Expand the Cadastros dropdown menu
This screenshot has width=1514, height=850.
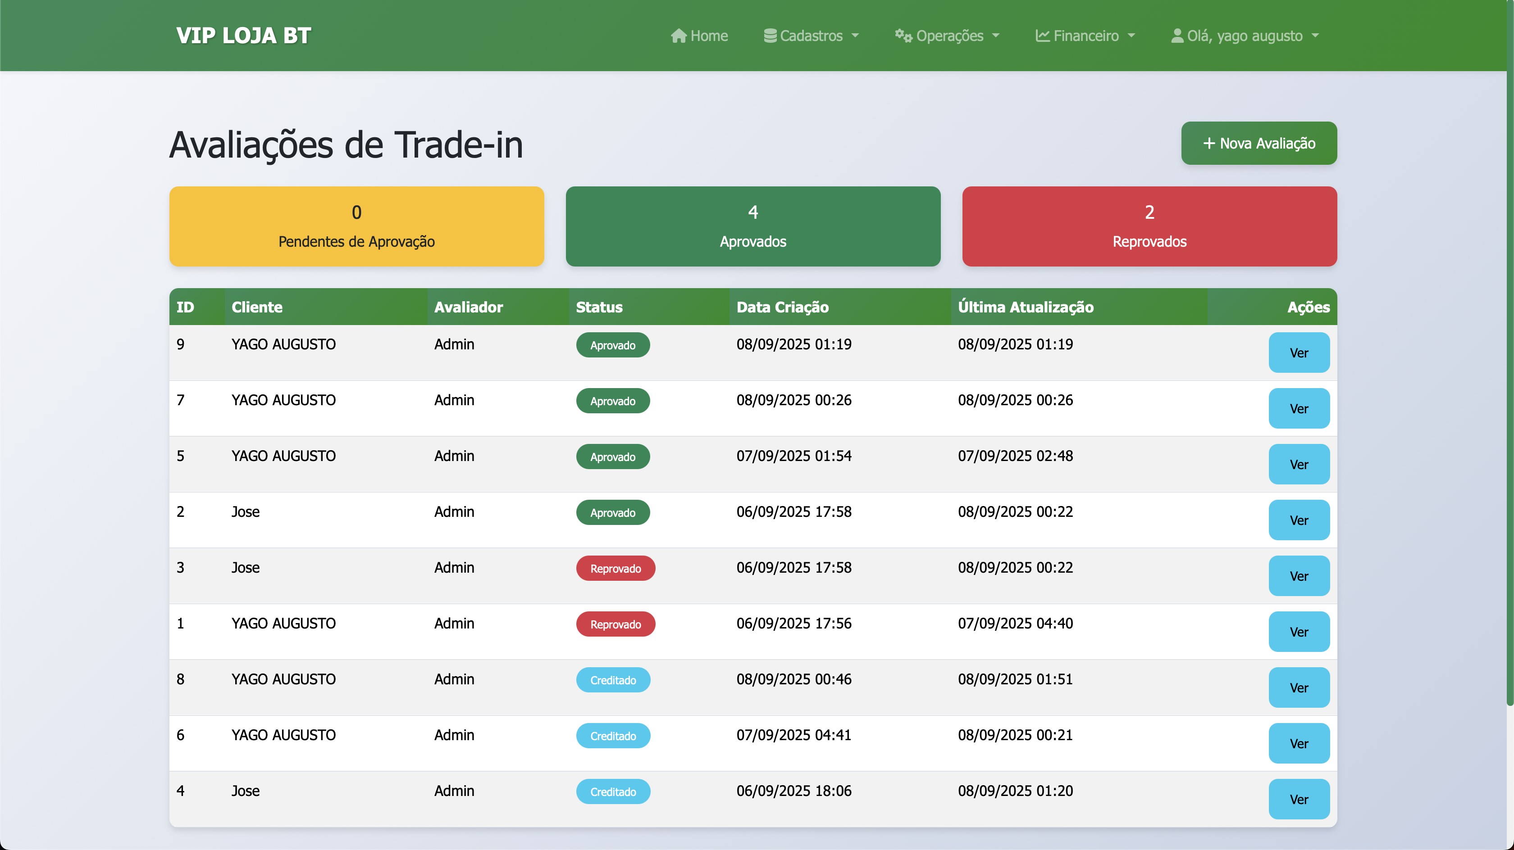[812, 35]
